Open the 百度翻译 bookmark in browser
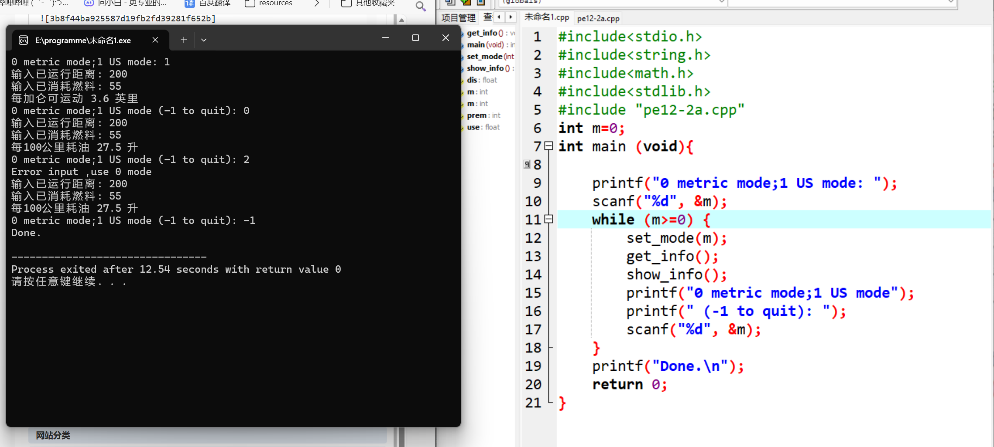Viewport: 994px width, 447px height. 207,3
